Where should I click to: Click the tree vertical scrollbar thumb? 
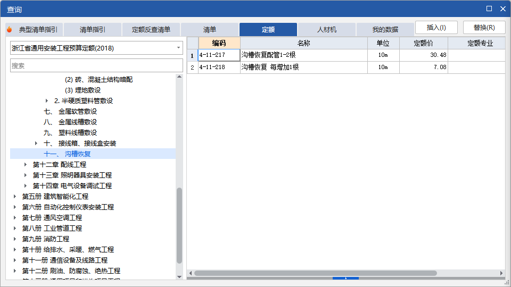[x=179, y=225]
